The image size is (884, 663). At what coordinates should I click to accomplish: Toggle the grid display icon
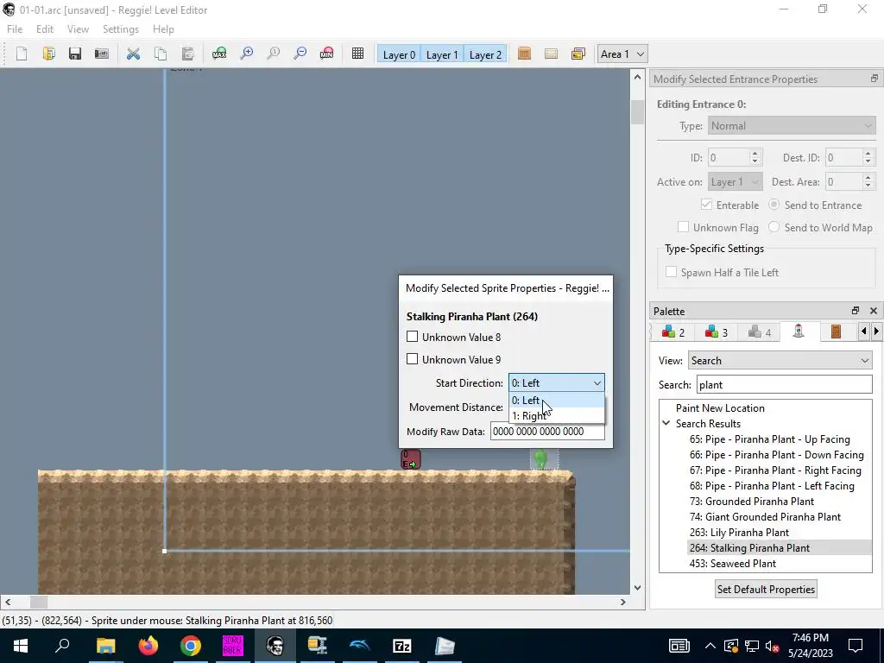point(357,54)
